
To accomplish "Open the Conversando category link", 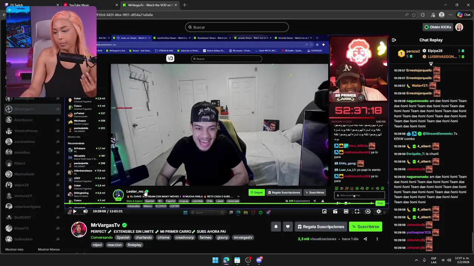I will pyautogui.click(x=101, y=238).
